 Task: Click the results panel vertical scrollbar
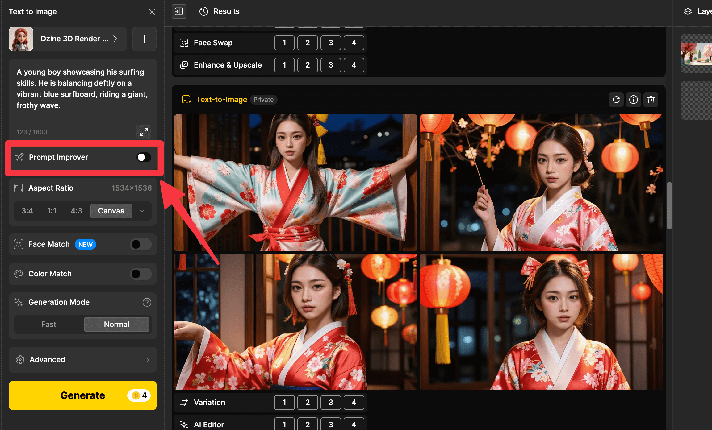click(669, 205)
